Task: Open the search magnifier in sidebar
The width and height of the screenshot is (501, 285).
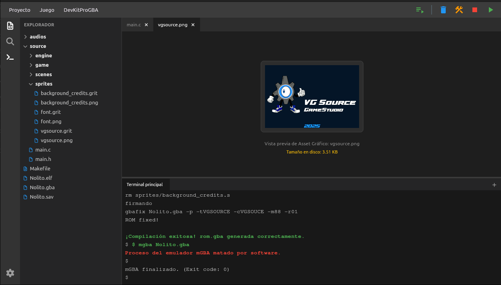Action: pos(10,42)
